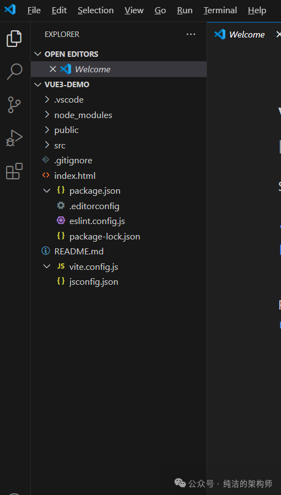The height and width of the screenshot is (495, 281).
Task: Open the Source Control view icon
Action: [14, 105]
